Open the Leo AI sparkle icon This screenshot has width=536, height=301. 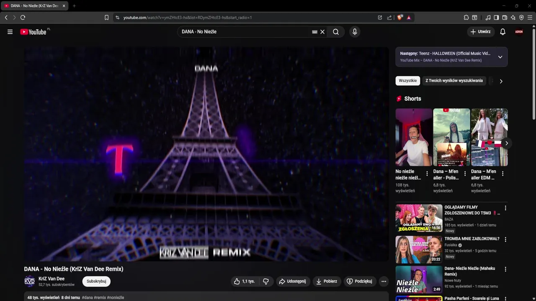point(513,18)
